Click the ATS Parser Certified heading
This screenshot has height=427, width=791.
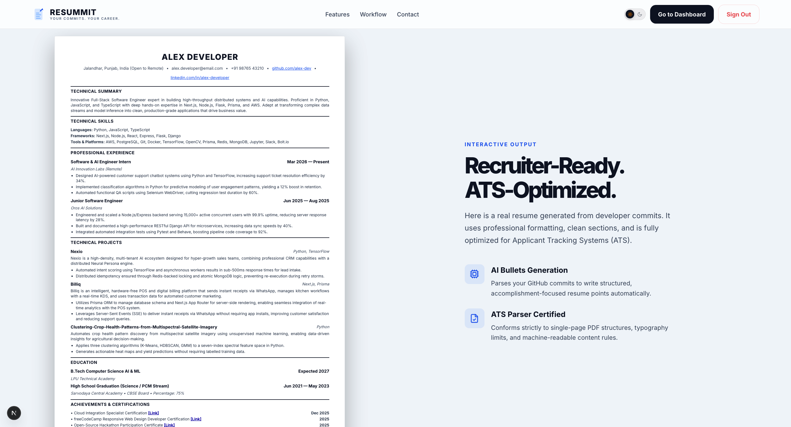tap(528, 314)
